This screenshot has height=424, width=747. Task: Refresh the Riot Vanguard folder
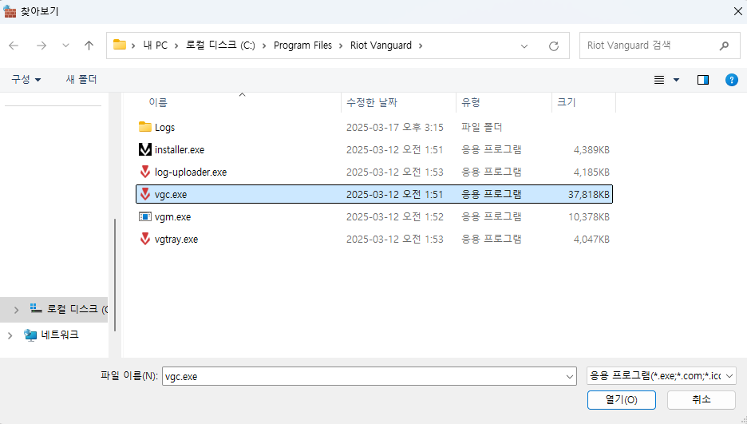554,46
